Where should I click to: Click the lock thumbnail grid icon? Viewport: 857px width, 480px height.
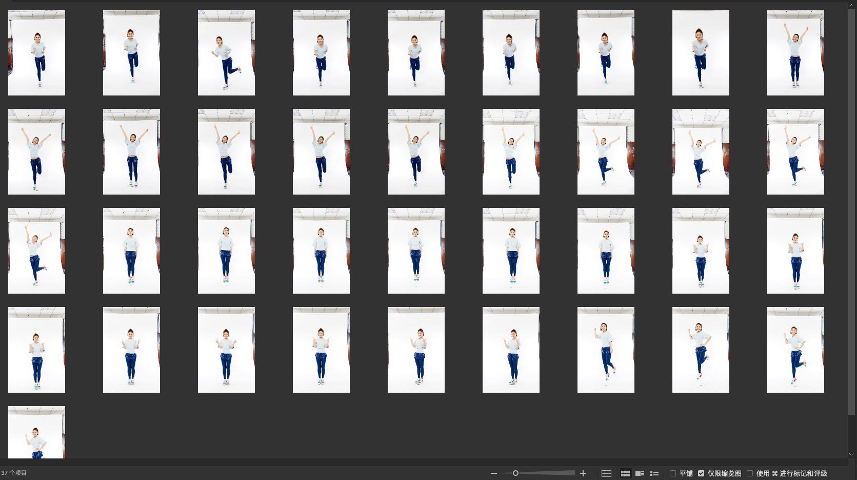tap(606, 473)
